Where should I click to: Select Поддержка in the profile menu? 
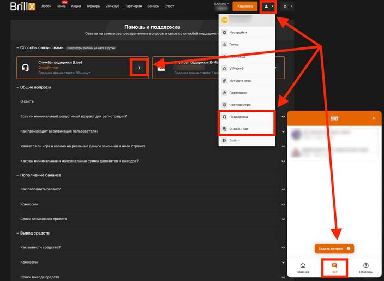[x=238, y=117]
